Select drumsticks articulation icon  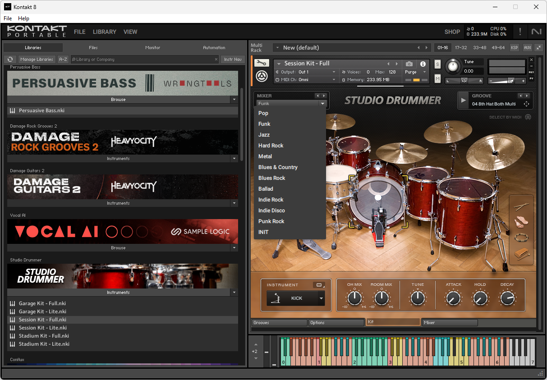click(x=522, y=207)
